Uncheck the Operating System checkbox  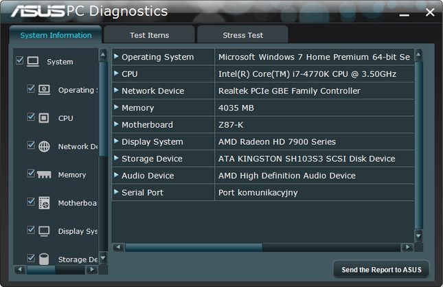pos(31,89)
